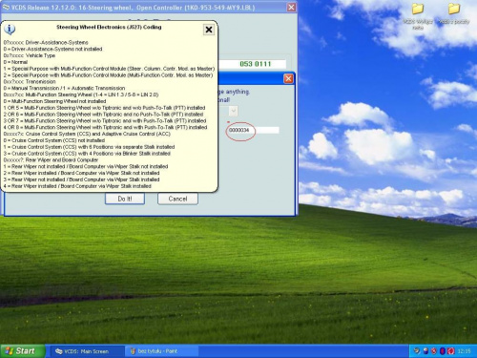The height and width of the screenshot is (358, 477).
Task: Click the Windows logo on Start button
Action: (x=9, y=351)
